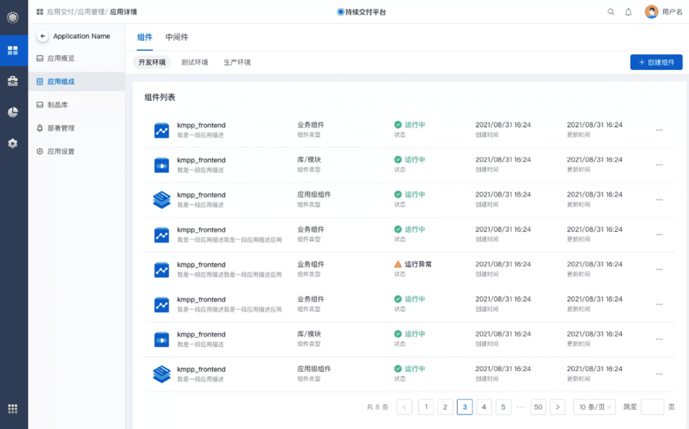689x429 pixels.
Task: Switch to the 中间件 tab
Action: click(x=177, y=37)
